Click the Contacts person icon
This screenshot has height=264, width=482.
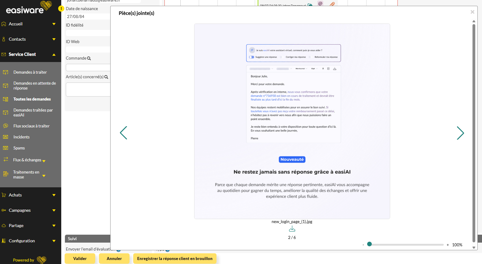point(4,39)
